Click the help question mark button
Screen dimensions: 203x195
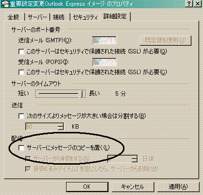(189, 4)
